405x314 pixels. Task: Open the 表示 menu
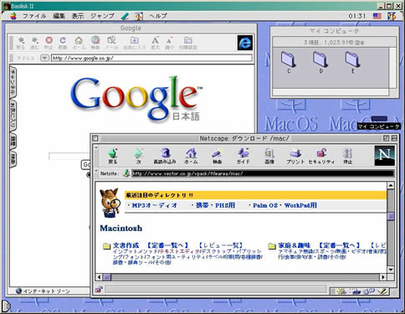[78, 16]
